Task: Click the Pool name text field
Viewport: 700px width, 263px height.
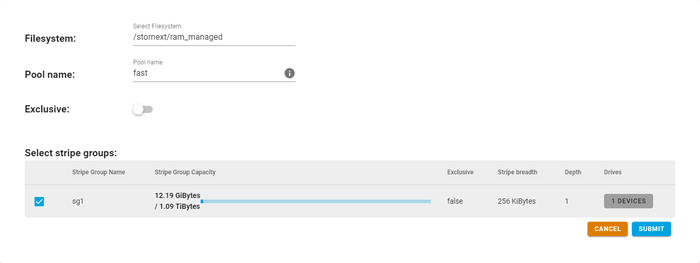Action: click(x=206, y=73)
